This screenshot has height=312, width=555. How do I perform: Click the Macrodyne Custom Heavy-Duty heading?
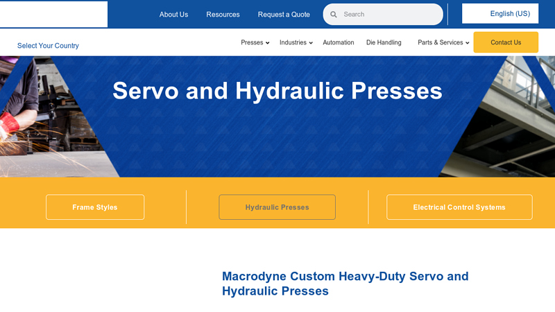pyautogui.click(x=345, y=284)
